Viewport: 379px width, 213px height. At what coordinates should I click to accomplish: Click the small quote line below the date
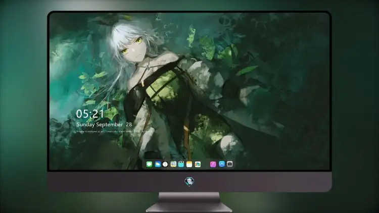114,132
